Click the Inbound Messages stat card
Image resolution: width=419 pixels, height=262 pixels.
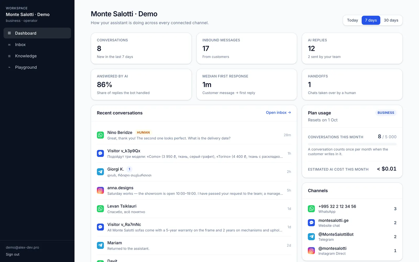[247, 48]
